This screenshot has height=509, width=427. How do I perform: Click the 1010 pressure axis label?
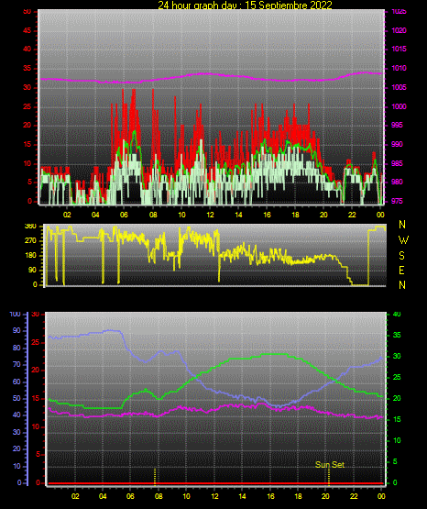399,68
